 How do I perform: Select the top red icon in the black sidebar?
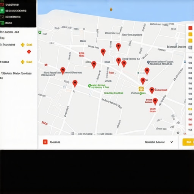(x=2, y=5)
